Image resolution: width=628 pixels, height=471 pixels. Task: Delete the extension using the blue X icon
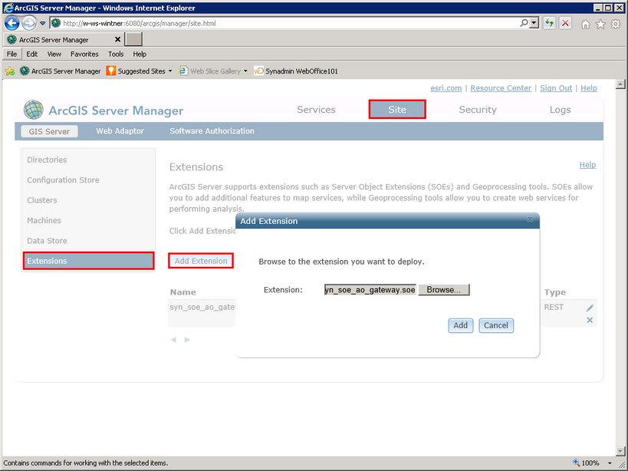pyautogui.click(x=590, y=320)
